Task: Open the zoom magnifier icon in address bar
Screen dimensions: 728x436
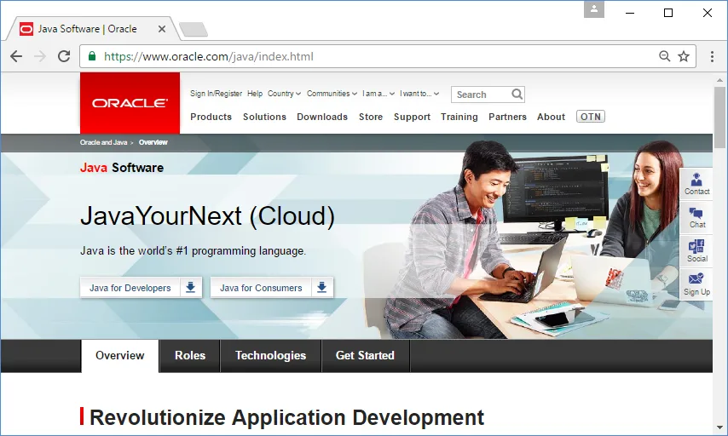Action: 664,56
